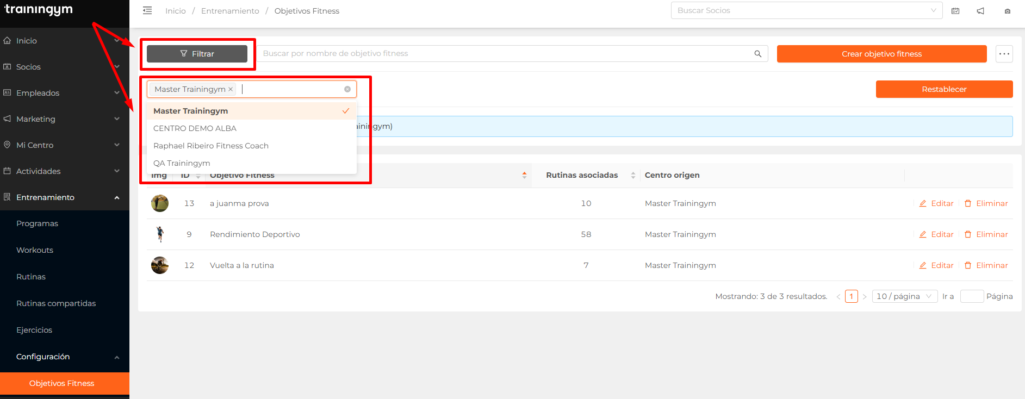1025x399 pixels.
Task: Remove the Master Trainingym tag
Action: pyautogui.click(x=231, y=89)
